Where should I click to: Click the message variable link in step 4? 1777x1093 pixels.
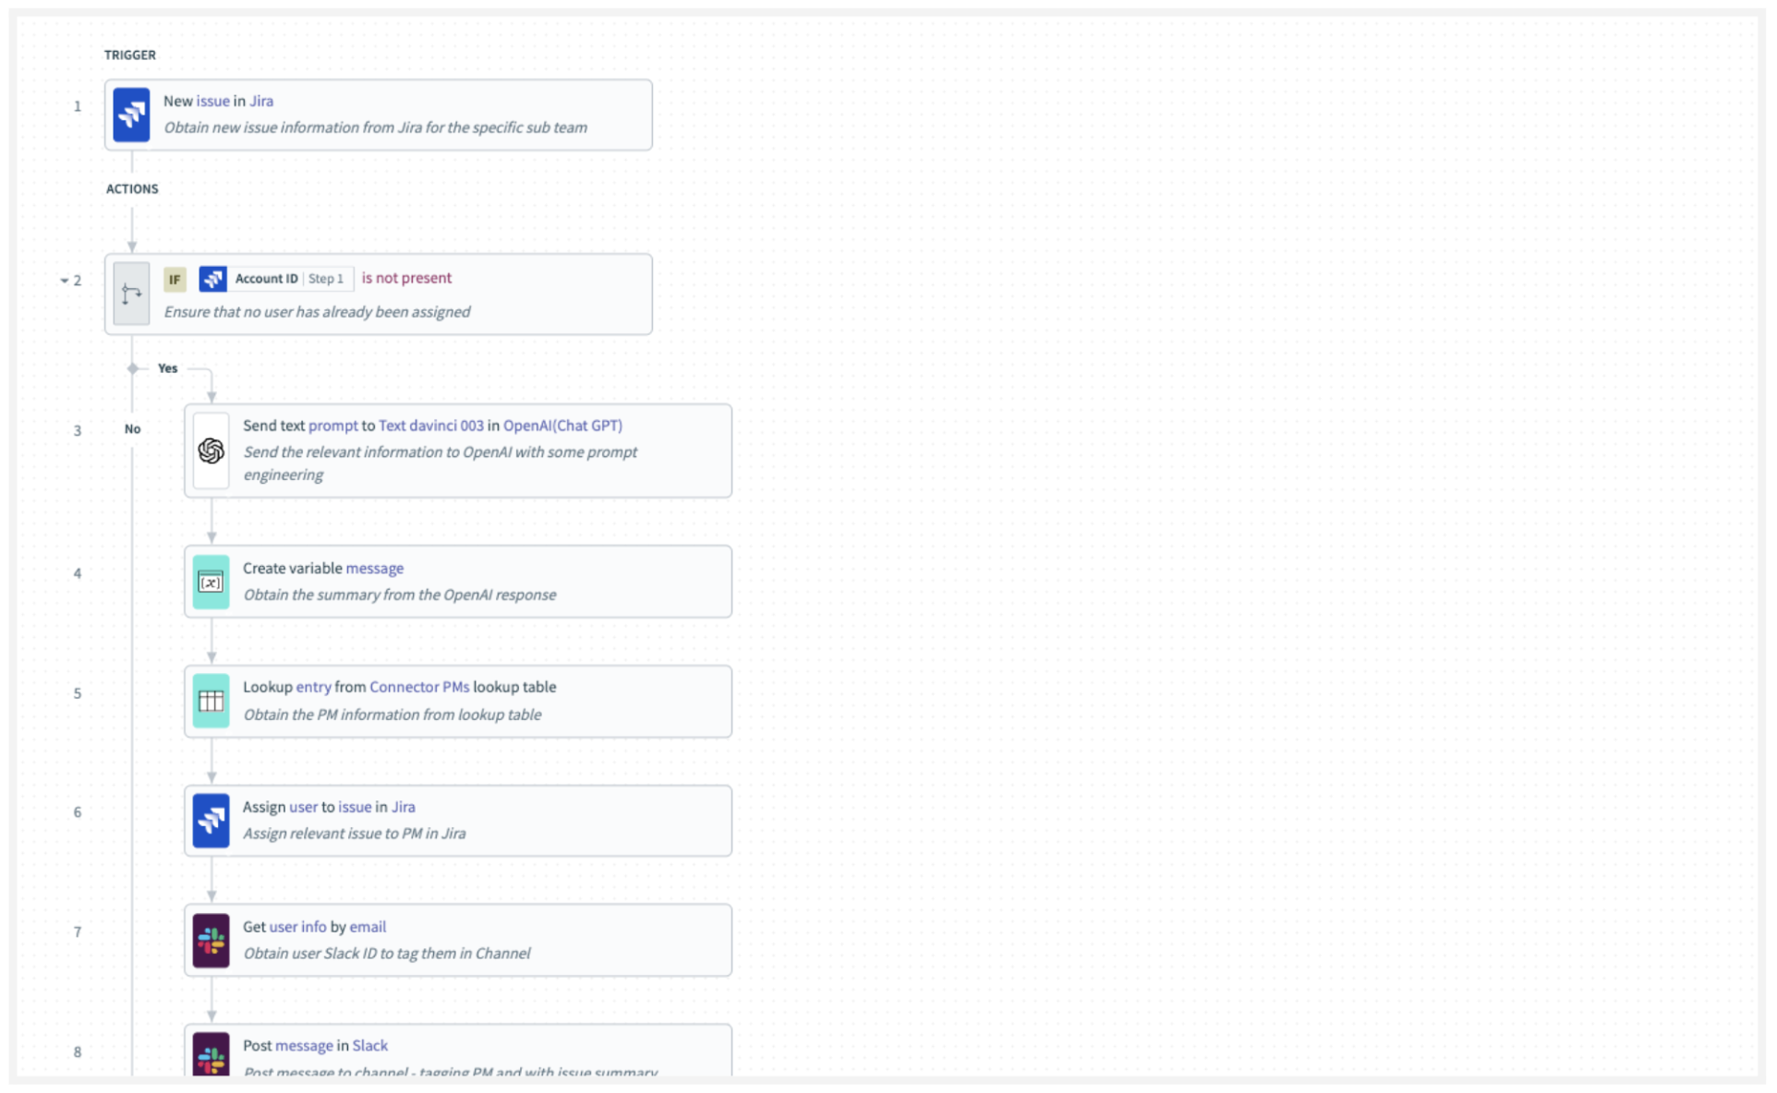coord(374,568)
